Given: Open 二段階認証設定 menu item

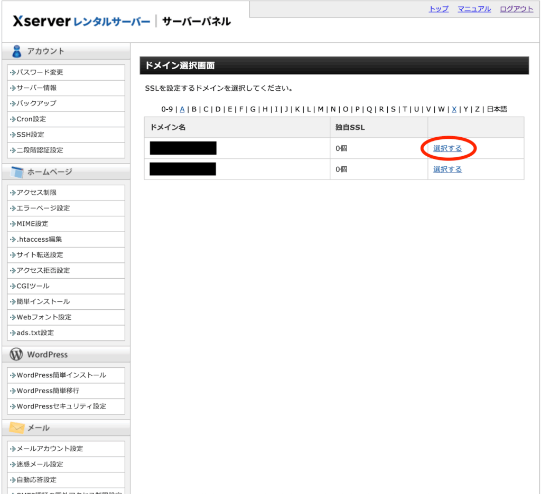Looking at the screenshot, I should (x=40, y=150).
